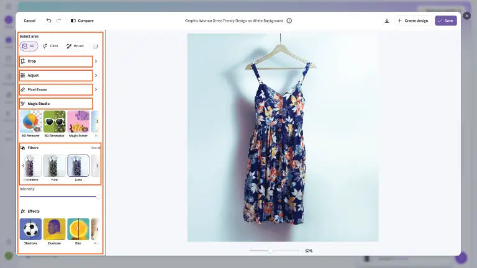Apply the Luna filter thumbnail

click(x=78, y=166)
